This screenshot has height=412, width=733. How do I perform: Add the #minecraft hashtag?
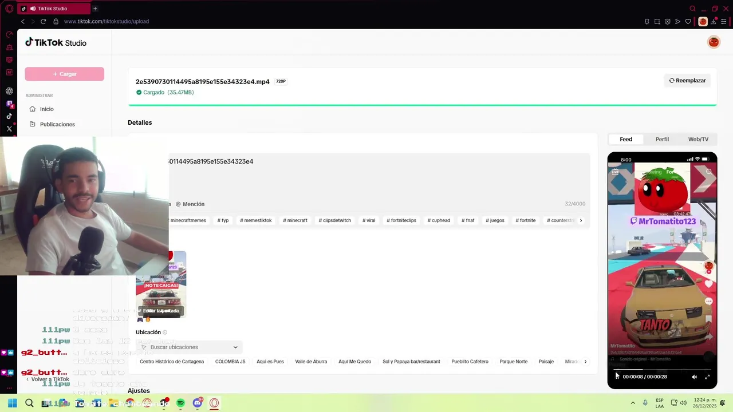[295, 220]
